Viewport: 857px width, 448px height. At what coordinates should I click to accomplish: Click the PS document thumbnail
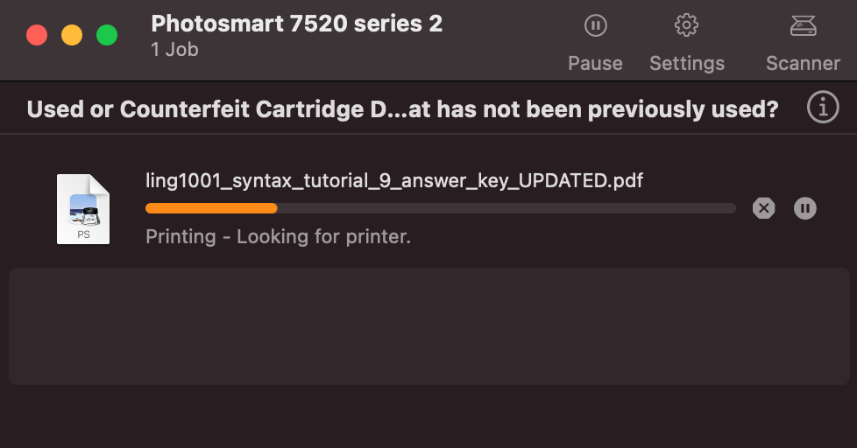point(83,209)
